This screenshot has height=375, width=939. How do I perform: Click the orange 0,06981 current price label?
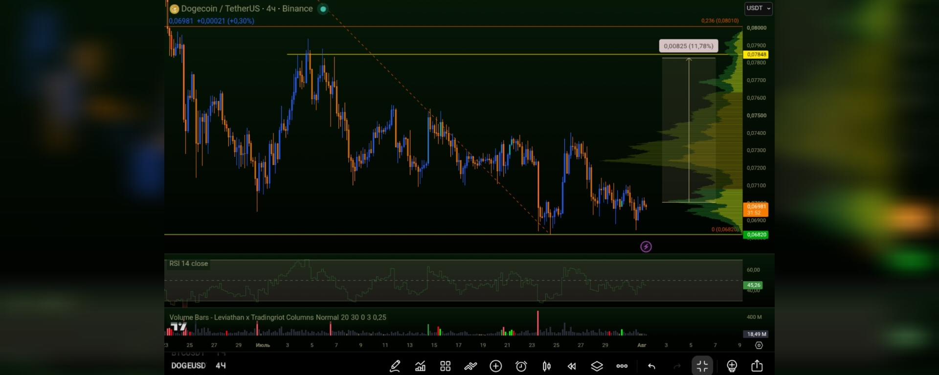(x=756, y=209)
